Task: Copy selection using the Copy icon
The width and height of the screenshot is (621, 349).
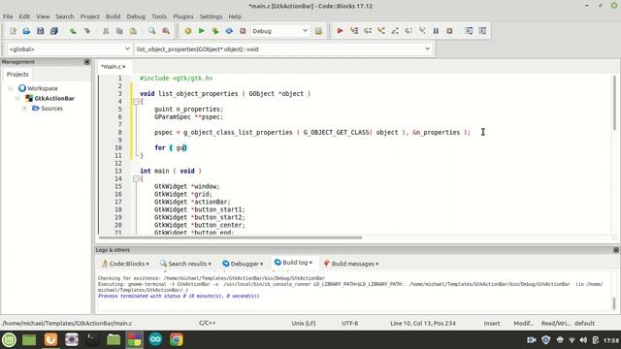Action: [119, 31]
